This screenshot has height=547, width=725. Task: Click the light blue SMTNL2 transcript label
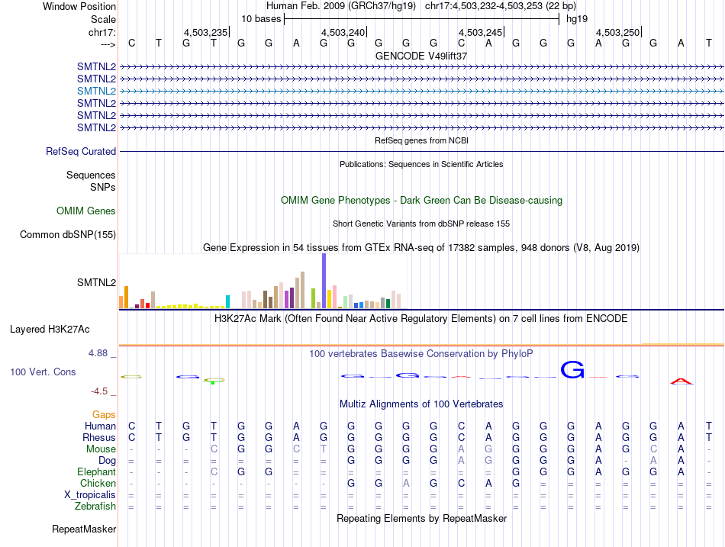pyautogui.click(x=96, y=91)
